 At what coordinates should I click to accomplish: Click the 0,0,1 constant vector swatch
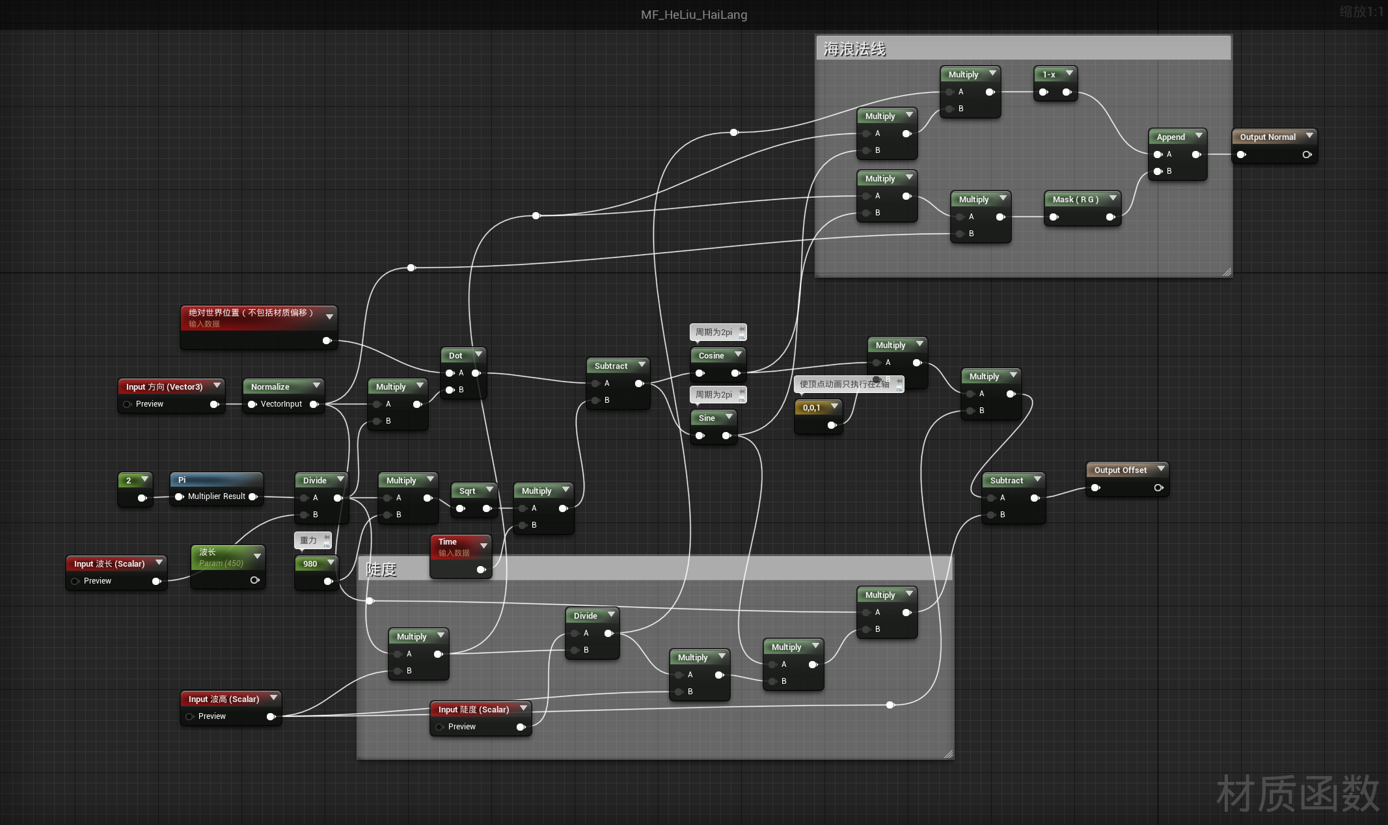(811, 407)
